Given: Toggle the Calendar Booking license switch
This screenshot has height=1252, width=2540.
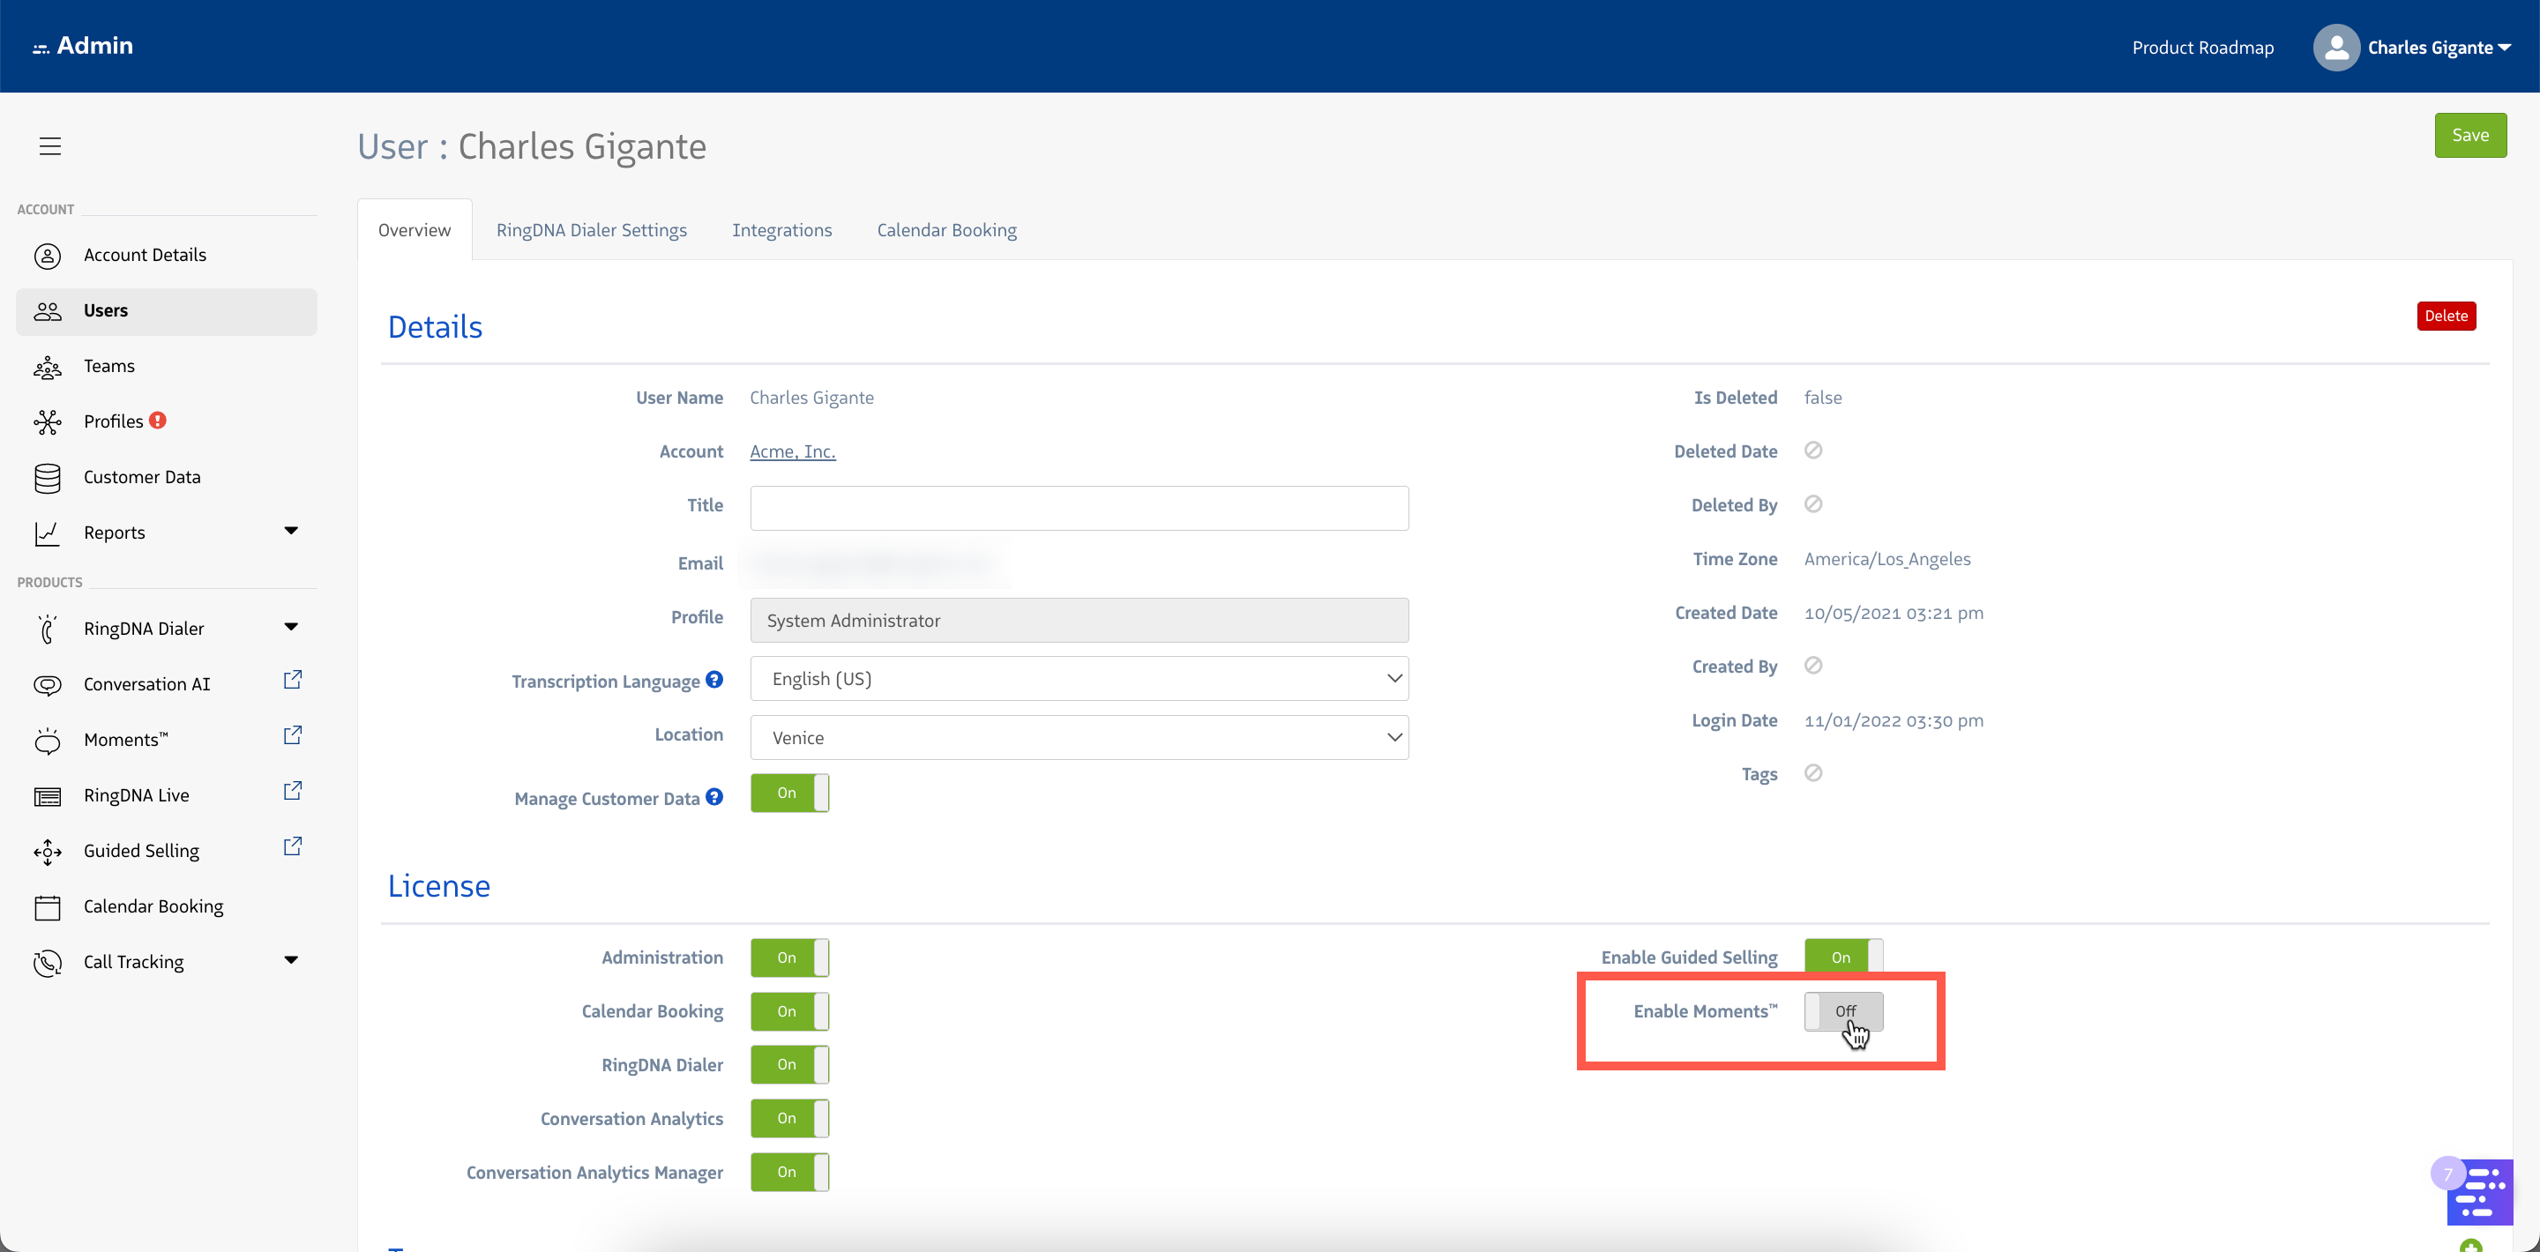Looking at the screenshot, I should coord(788,1011).
